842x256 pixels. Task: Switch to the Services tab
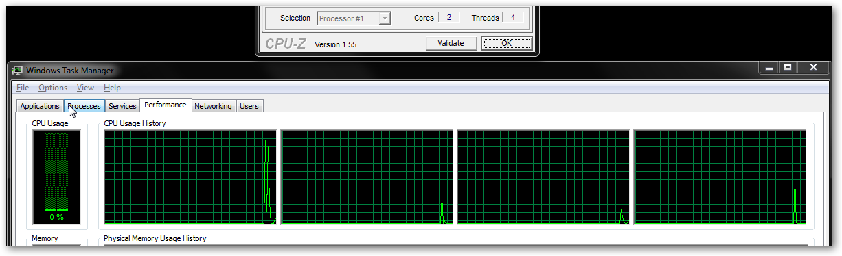tap(122, 106)
